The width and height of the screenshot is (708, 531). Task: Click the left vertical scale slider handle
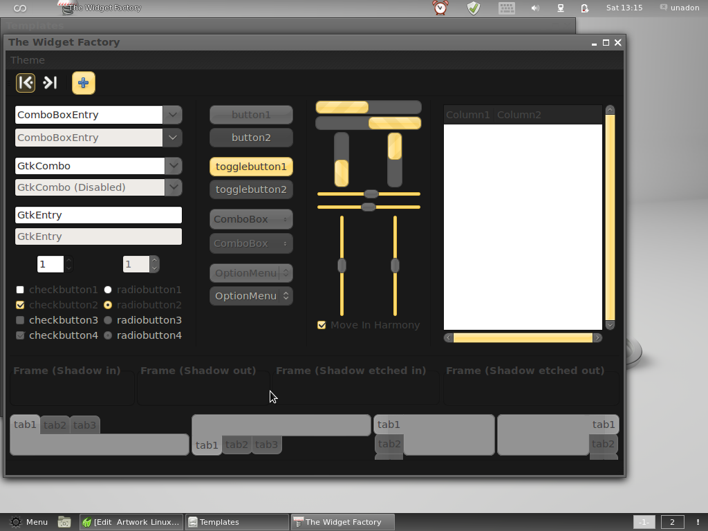(342, 266)
